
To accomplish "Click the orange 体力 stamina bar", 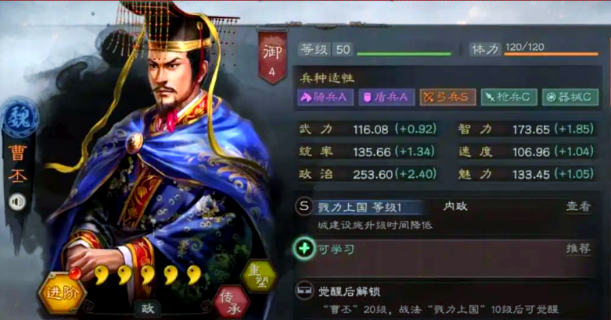I will pyautogui.click(x=551, y=54).
